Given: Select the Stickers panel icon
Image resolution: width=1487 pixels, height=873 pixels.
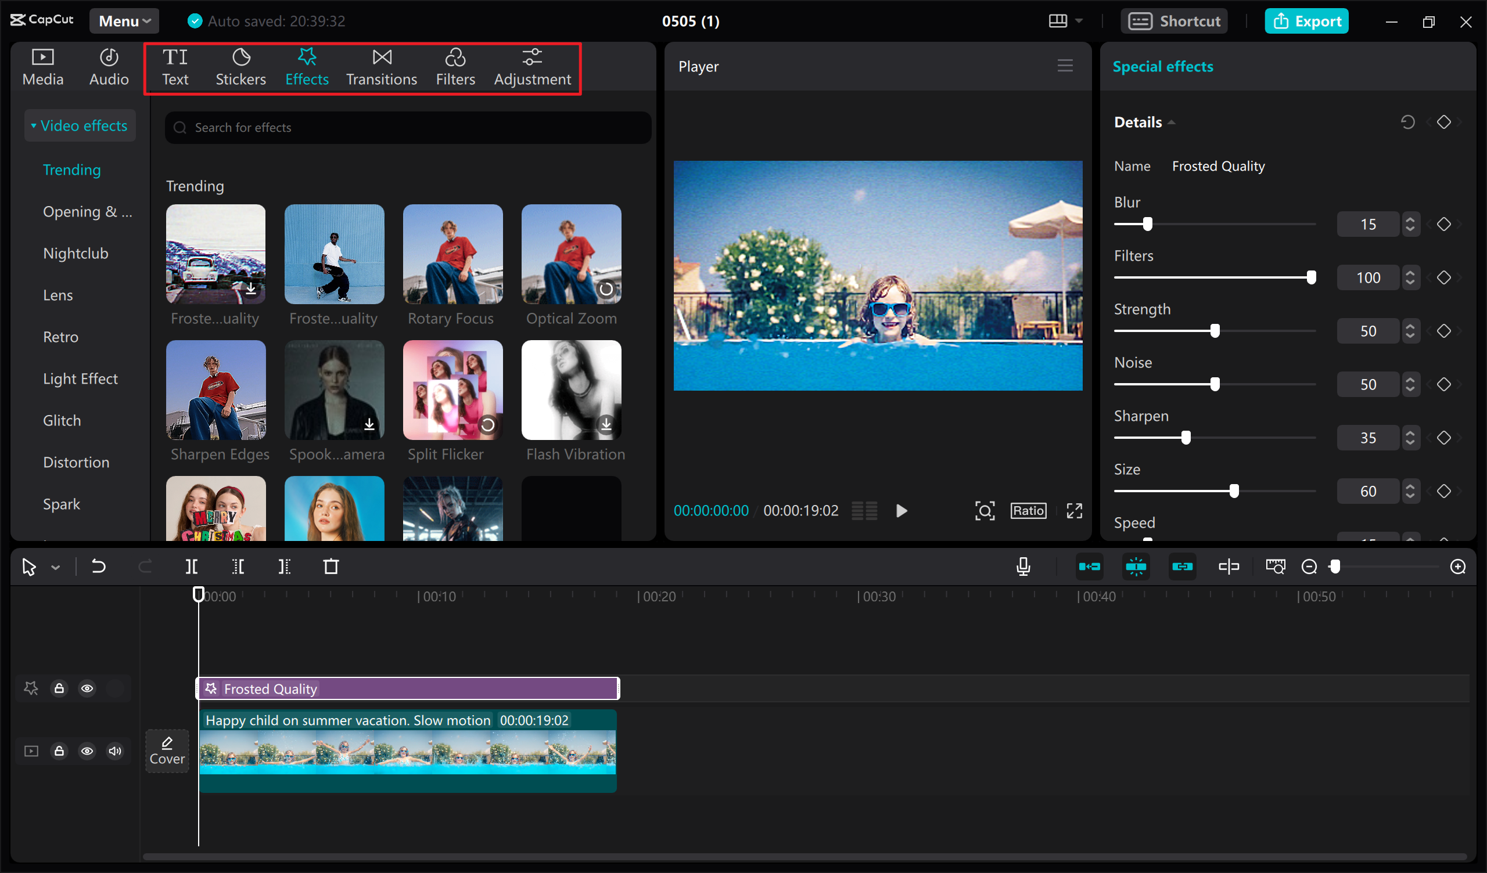Looking at the screenshot, I should tap(240, 66).
